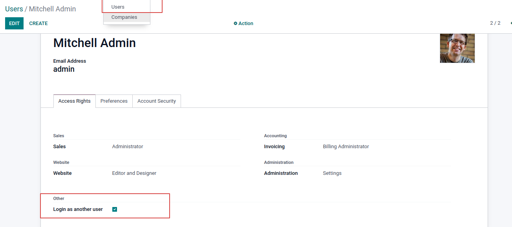
Task: Click the Login as another user label
Action: [78, 209]
